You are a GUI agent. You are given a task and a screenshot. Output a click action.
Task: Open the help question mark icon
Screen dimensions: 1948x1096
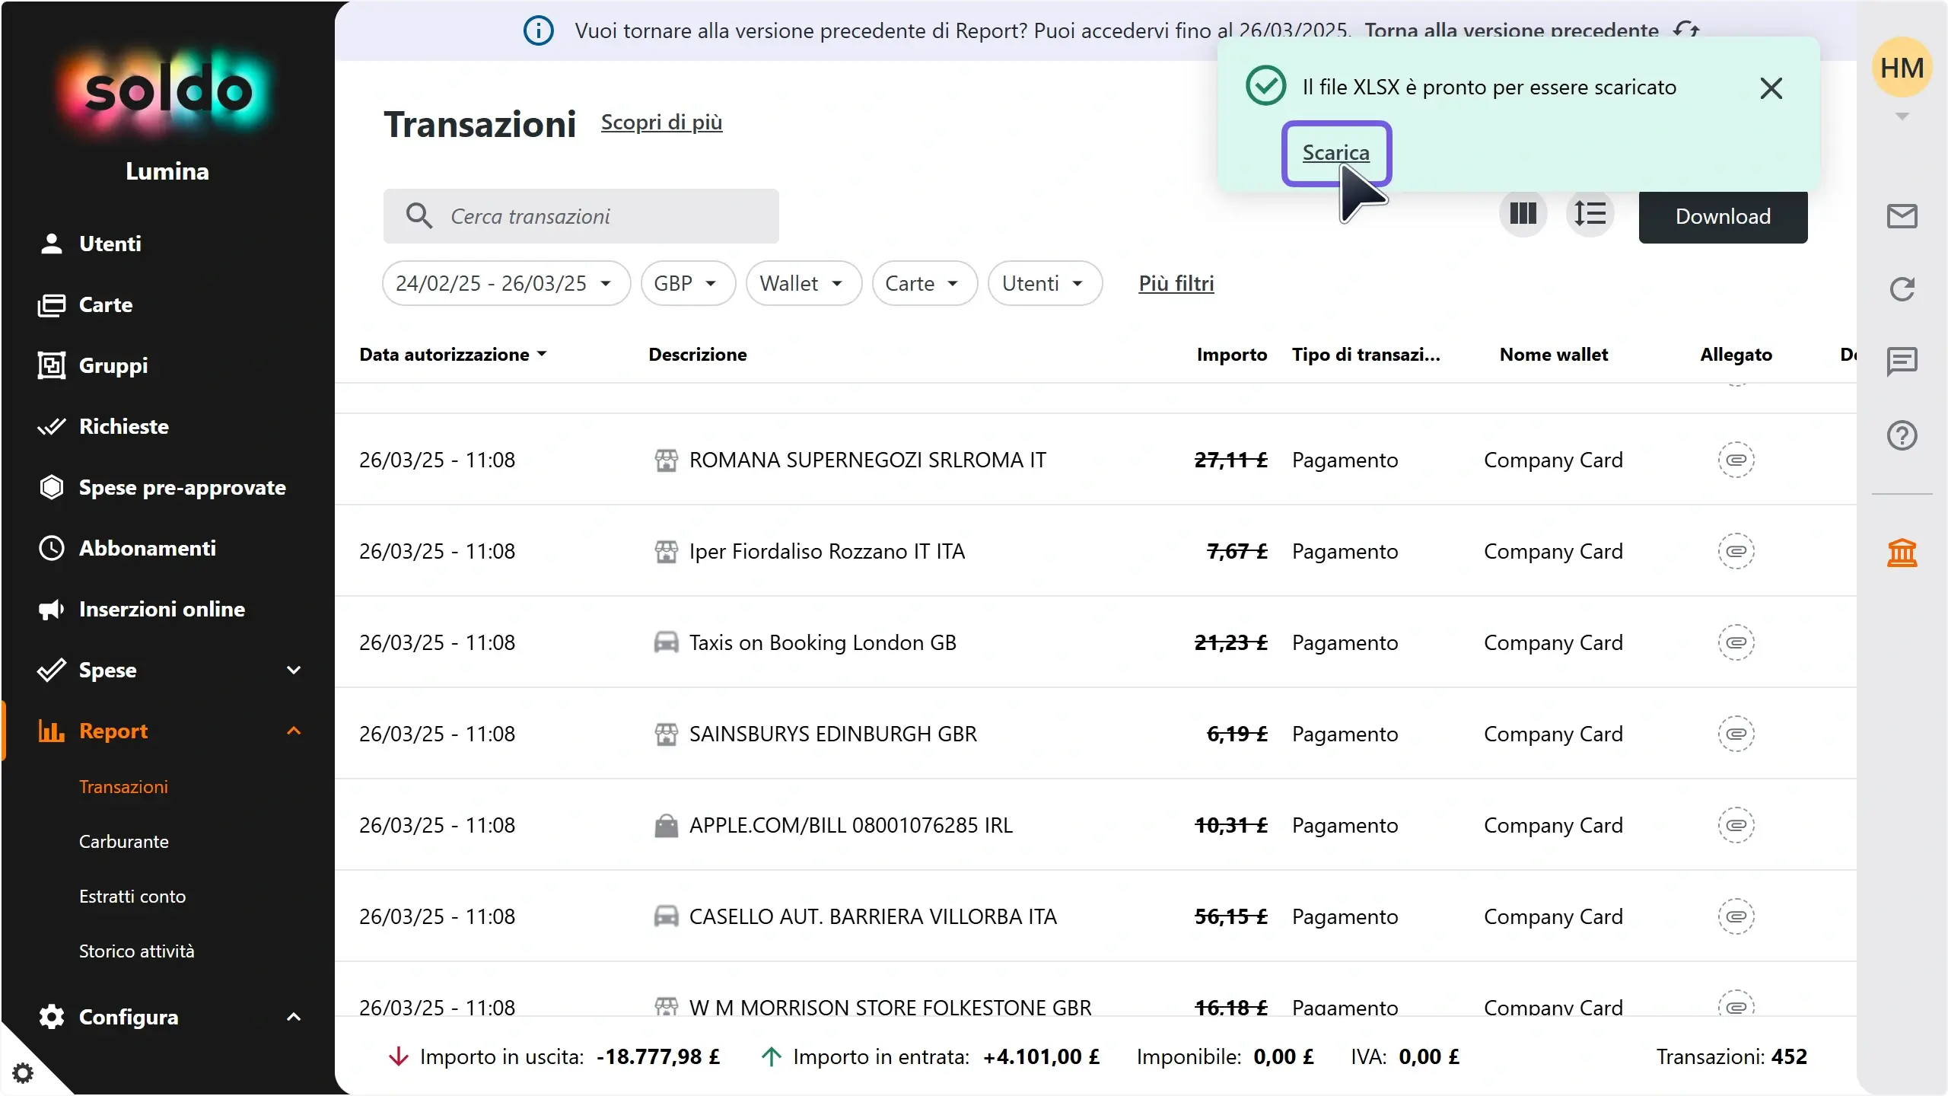coord(1902,435)
